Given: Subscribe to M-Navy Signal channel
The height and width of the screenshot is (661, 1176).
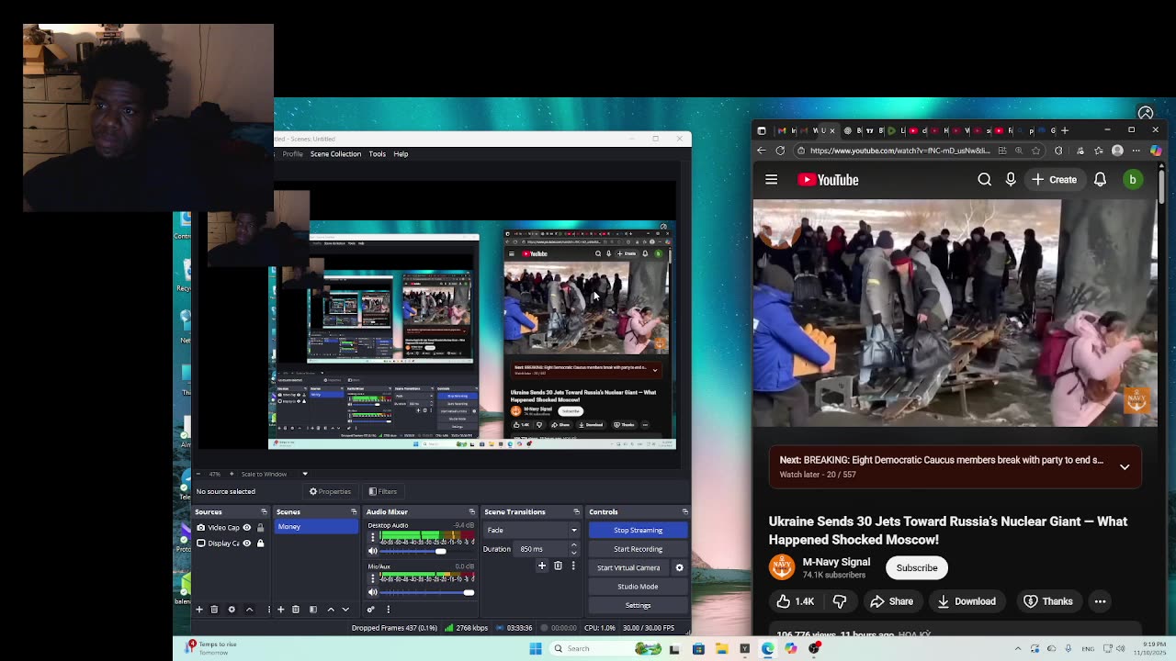Looking at the screenshot, I should coord(917,567).
